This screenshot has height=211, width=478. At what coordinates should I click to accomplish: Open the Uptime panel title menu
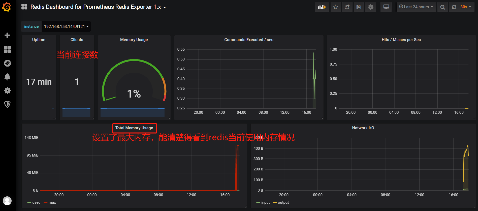(39, 40)
